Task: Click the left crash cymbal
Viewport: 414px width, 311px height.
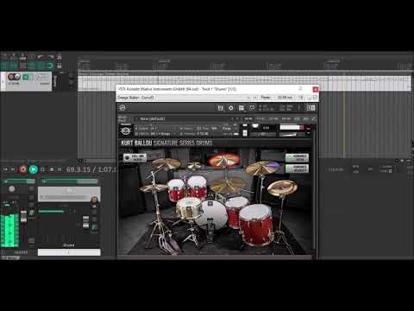Action: (x=166, y=163)
